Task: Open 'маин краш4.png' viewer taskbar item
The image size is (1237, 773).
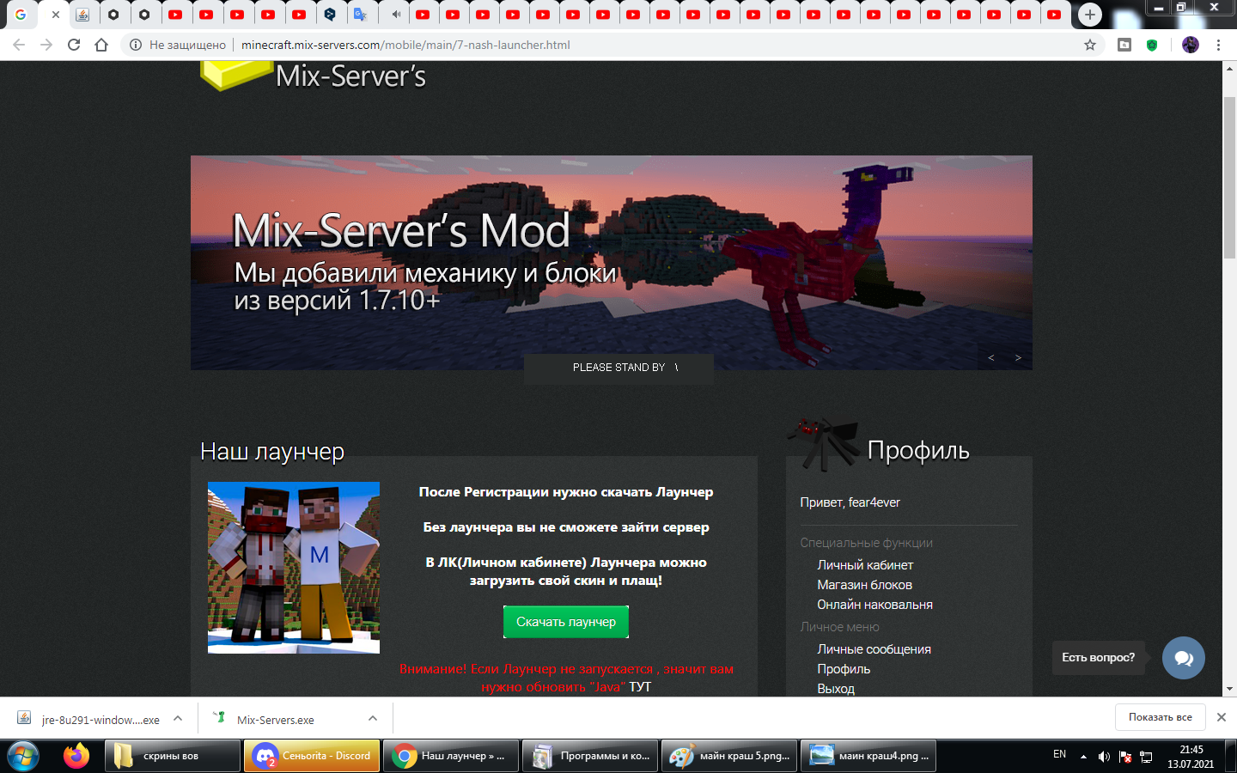Action: click(868, 756)
